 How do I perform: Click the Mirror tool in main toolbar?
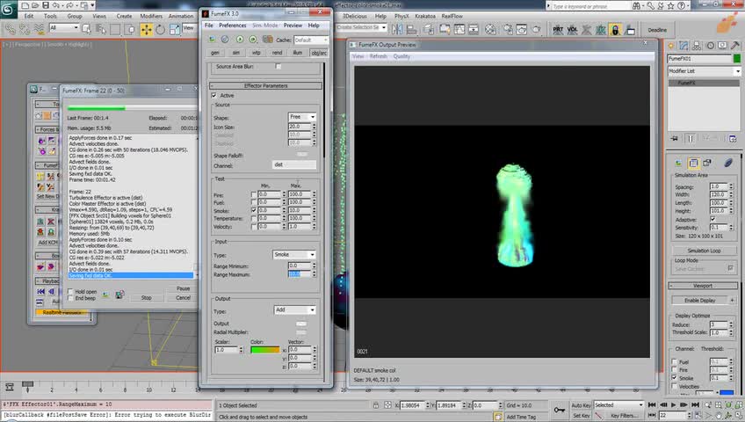pos(397,30)
